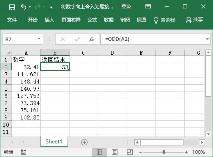Expand the Name Box dropdown arrow

click(39, 39)
